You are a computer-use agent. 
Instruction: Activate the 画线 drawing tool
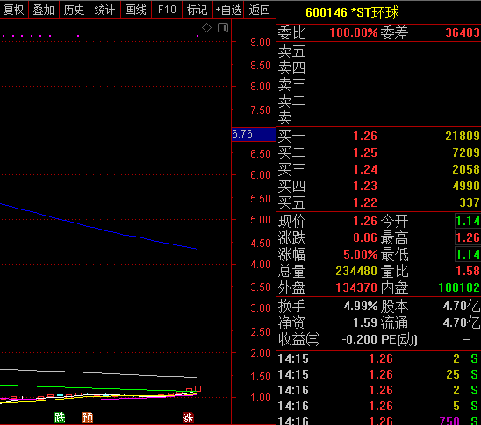136,10
